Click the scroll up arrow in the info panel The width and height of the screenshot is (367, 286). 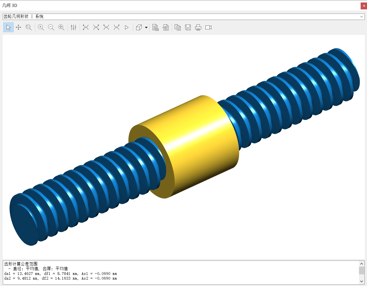click(361, 264)
